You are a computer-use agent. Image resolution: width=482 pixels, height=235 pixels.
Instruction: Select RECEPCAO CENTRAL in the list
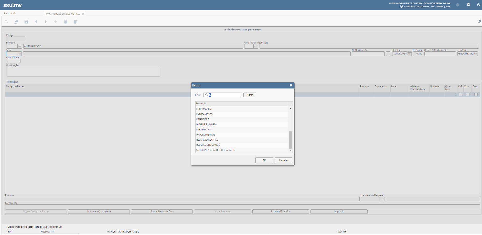click(x=242, y=140)
